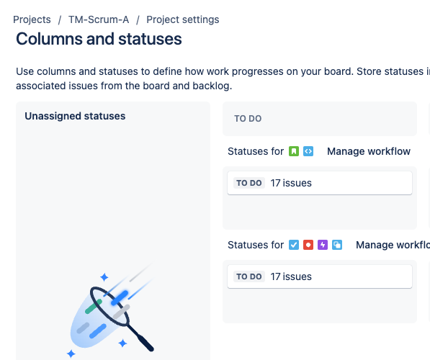The width and height of the screenshot is (430, 360).
Task: Click the Unassigned statuses heading
Action: pyautogui.click(x=75, y=116)
